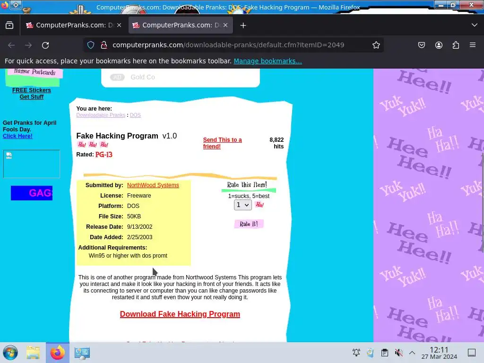Open the file manager in taskbar
Screen dimensions: 484x363
tap(33, 353)
